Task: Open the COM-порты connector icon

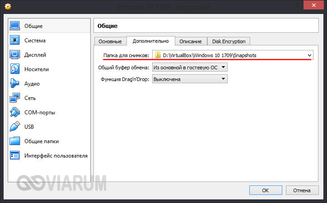Action: pyautogui.click(x=14, y=112)
